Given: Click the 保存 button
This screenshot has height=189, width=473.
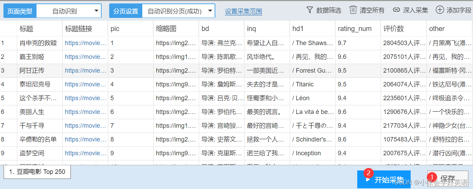Looking at the screenshot, I should click(448, 178).
